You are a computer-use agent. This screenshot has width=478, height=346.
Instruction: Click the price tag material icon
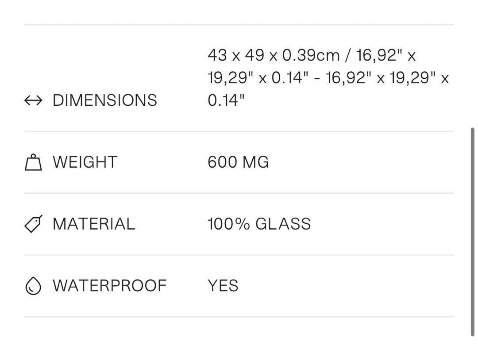pyautogui.click(x=33, y=224)
